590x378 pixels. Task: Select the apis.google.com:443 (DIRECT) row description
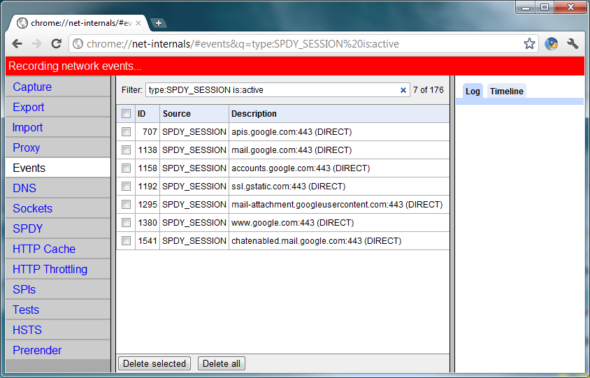click(x=292, y=131)
